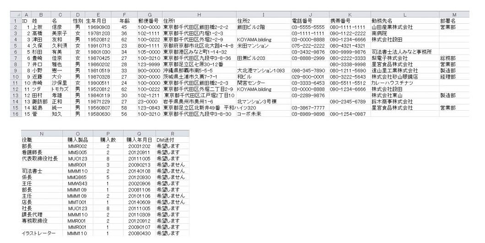Select column L header
The height and width of the screenshot is (243, 485).
coord(404,15)
